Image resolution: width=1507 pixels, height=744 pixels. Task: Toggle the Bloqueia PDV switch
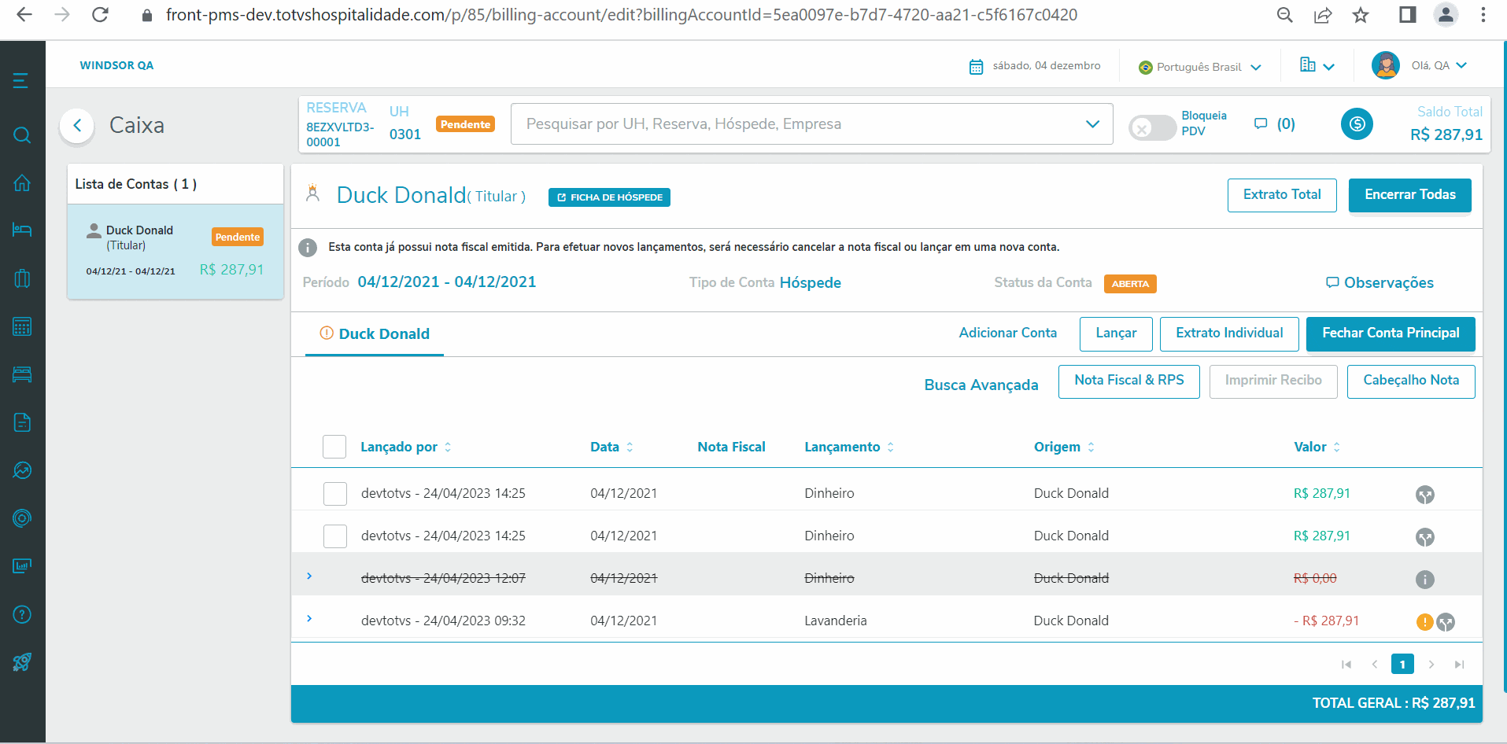(1152, 127)
